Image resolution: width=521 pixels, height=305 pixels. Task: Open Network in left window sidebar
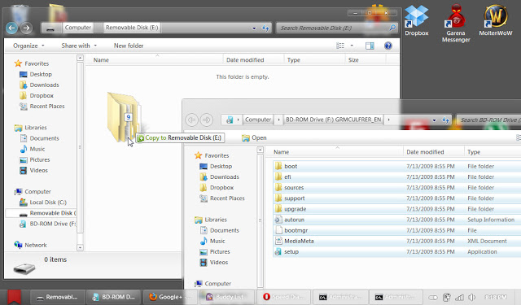(x=30, y=245)
